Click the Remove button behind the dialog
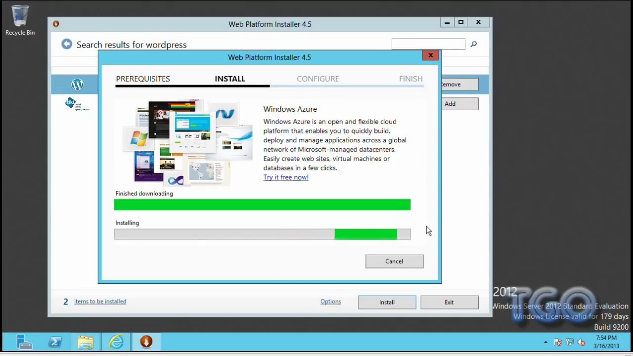Screen dimensions: 633x356 (x=459, y=84)
